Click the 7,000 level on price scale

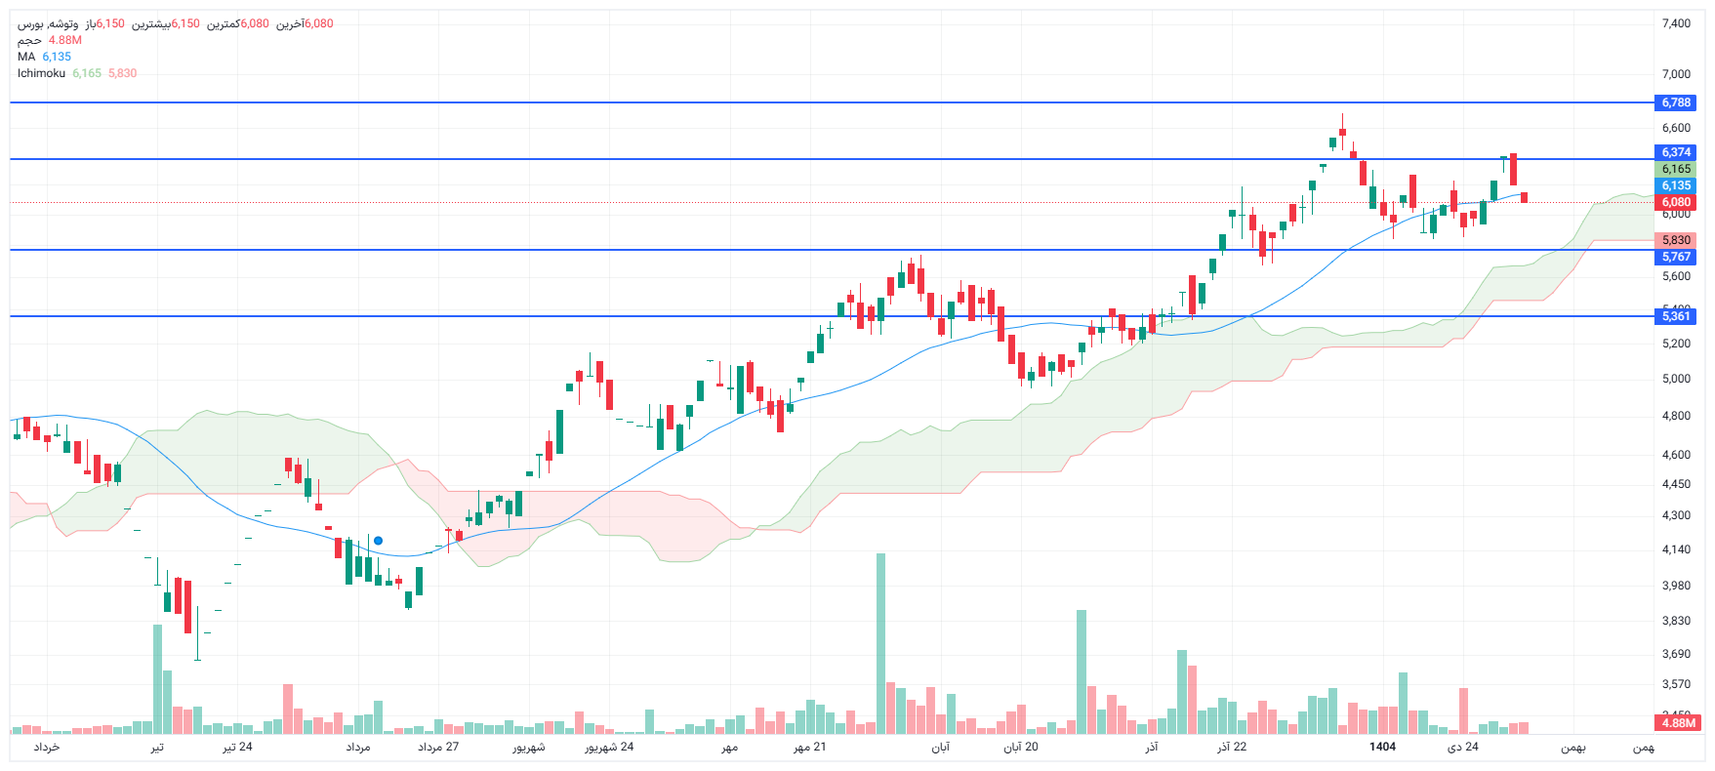[x=1676, y=74]
